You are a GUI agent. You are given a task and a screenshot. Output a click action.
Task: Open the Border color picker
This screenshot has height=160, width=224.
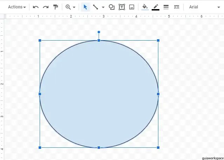click(x=156, y=7)
